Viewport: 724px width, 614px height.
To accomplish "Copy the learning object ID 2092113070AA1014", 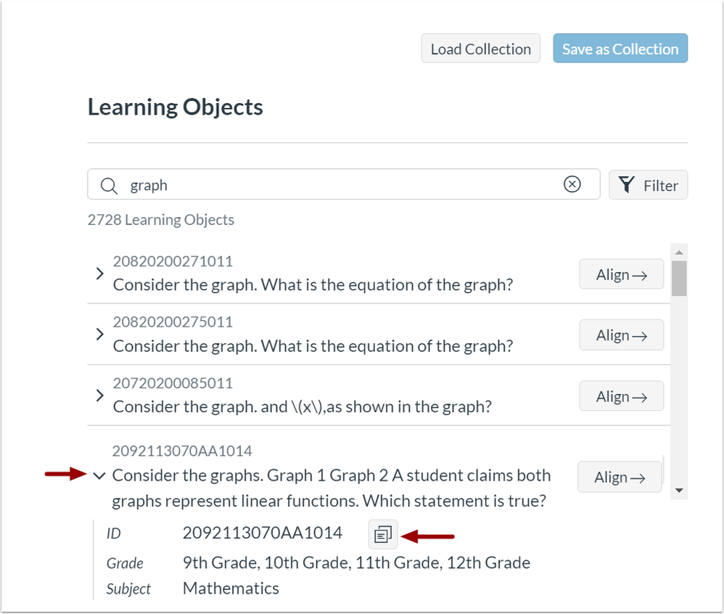I will (x=382, y=535).
